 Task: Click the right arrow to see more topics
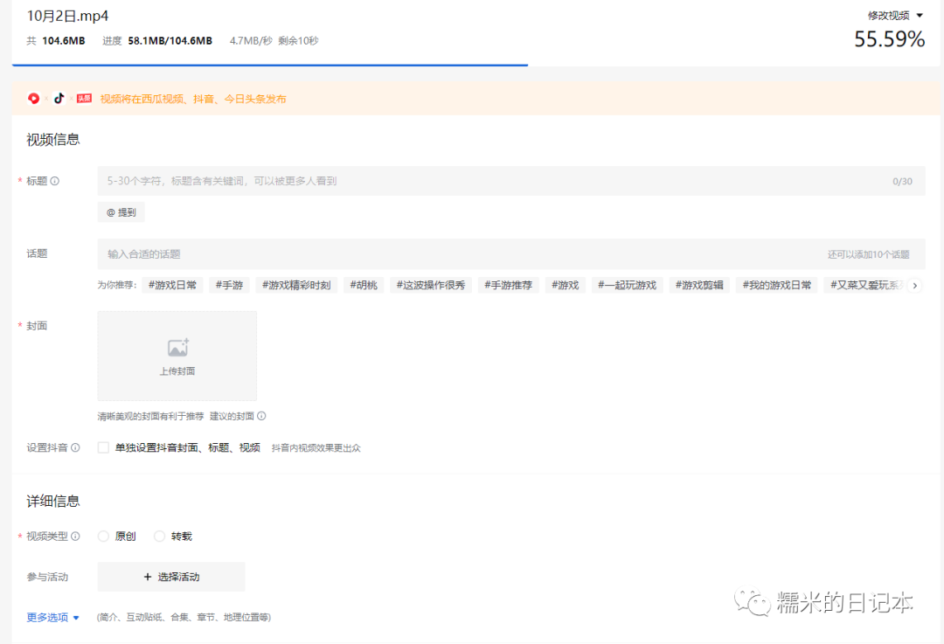(914, 285)
